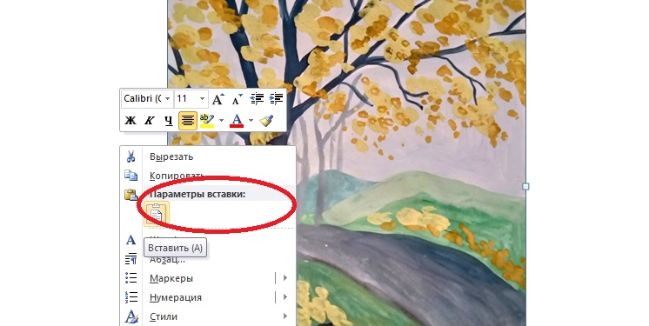This screenshot has width=649, height=326.
Task: Expand the highlight color dropdown arrow
Action: click(221, 120)
